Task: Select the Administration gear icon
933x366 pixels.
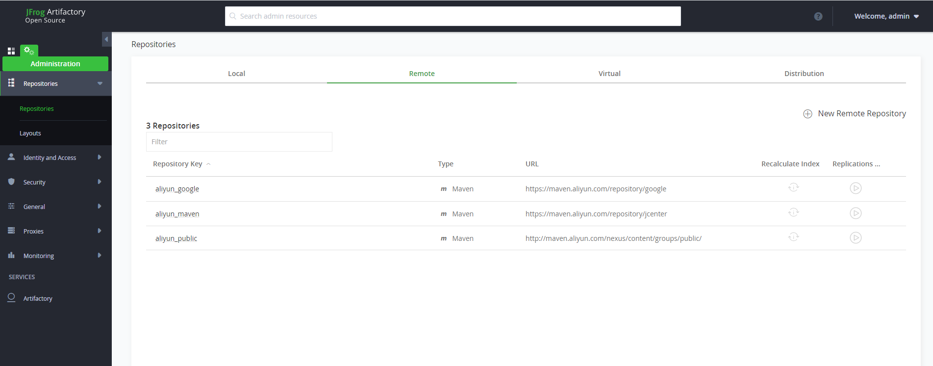Action: pos(29,51)
